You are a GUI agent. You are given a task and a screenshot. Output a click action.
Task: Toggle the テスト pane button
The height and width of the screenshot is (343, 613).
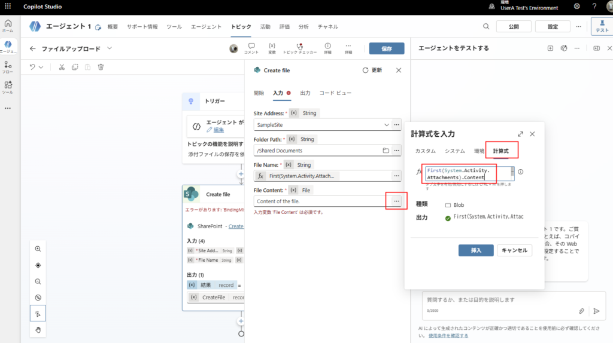pyautogui.click(x=602, y=26)
